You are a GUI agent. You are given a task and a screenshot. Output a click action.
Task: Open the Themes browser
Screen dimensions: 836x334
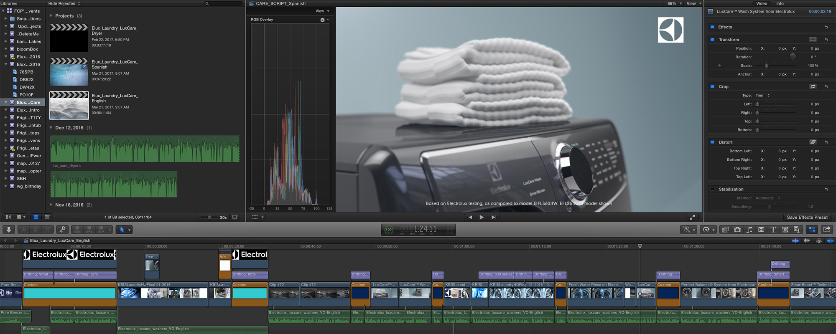coord(797,230)
